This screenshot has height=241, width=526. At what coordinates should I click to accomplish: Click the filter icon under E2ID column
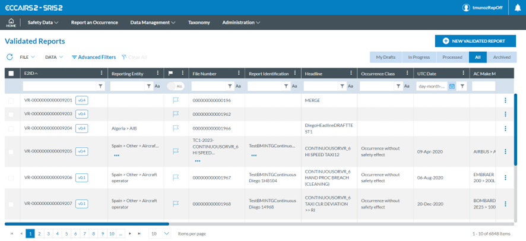[100, 86]
